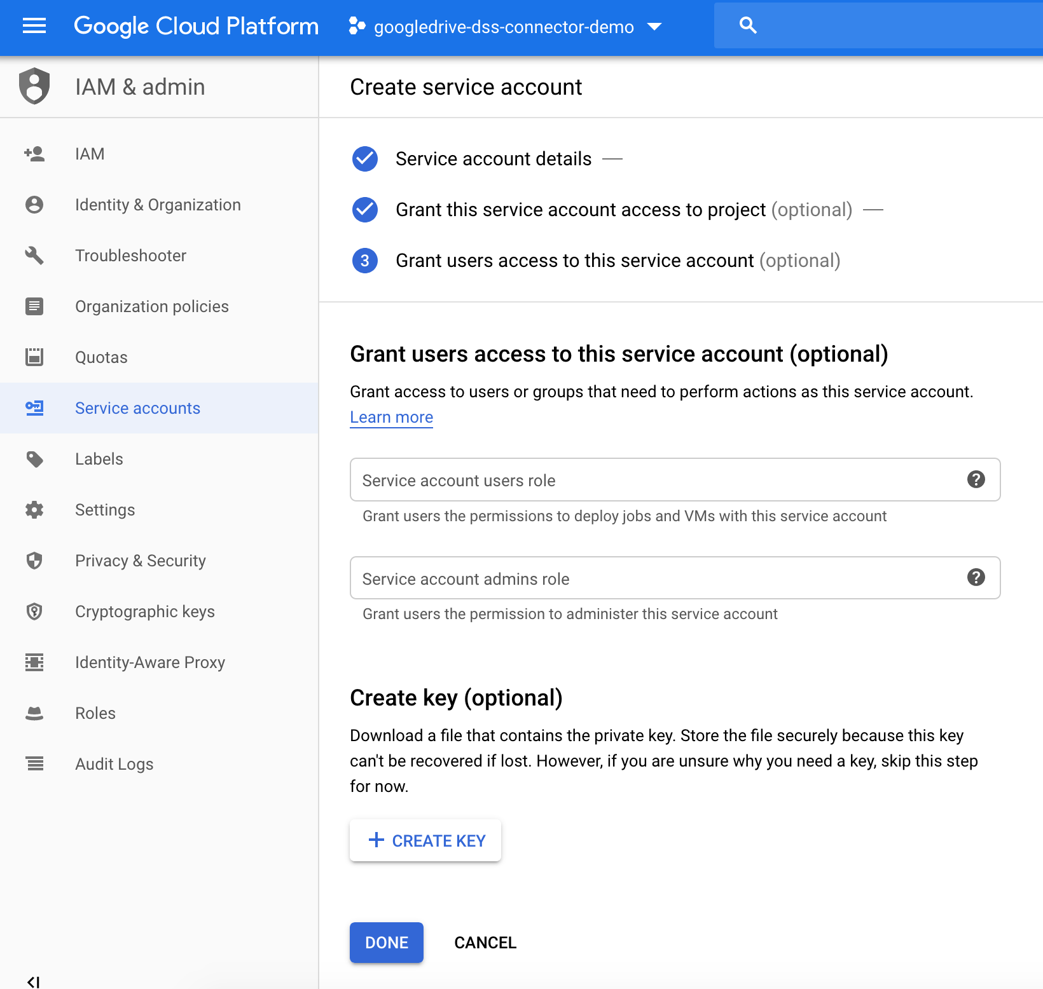
Task: Click the Privacy & Security shield icon
Action: (34, 561)
